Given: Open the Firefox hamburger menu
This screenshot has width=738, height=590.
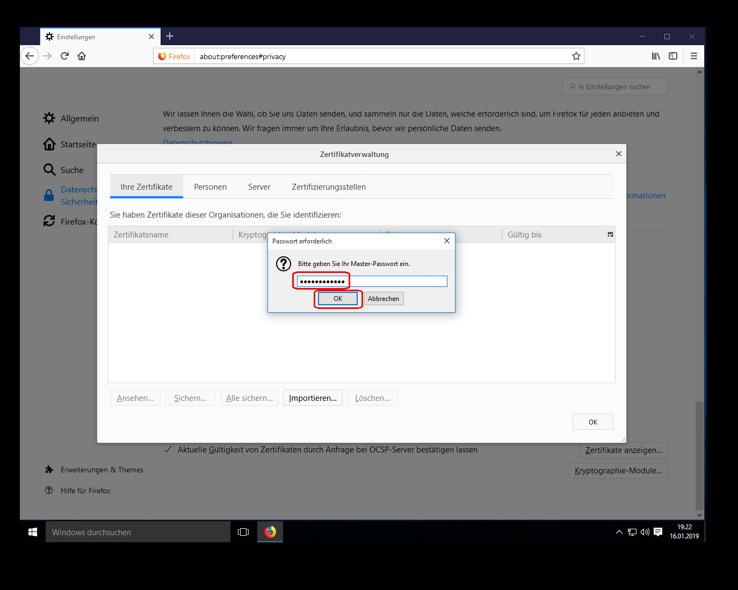Looking at the screenshot, I should 694,56.
